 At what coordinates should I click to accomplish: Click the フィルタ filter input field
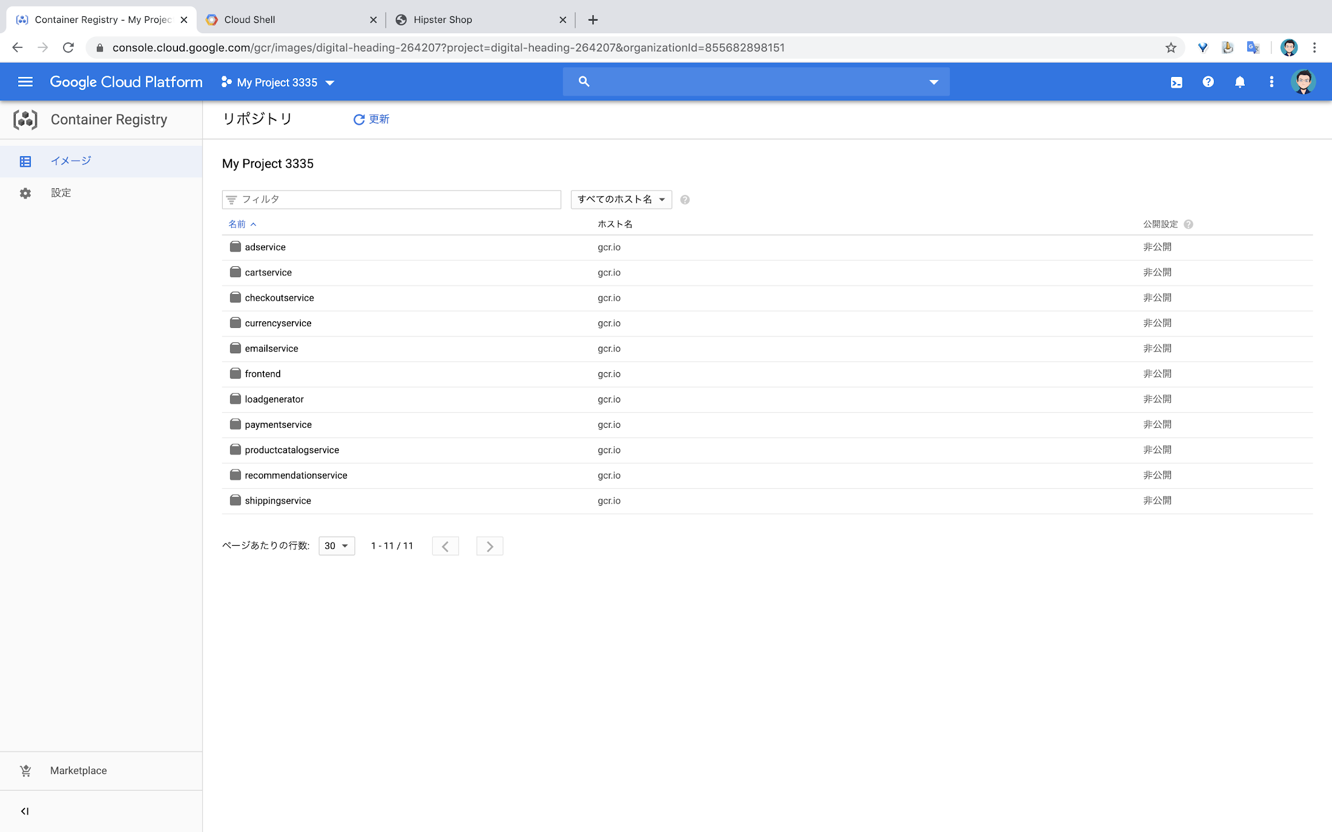(391, 198)
